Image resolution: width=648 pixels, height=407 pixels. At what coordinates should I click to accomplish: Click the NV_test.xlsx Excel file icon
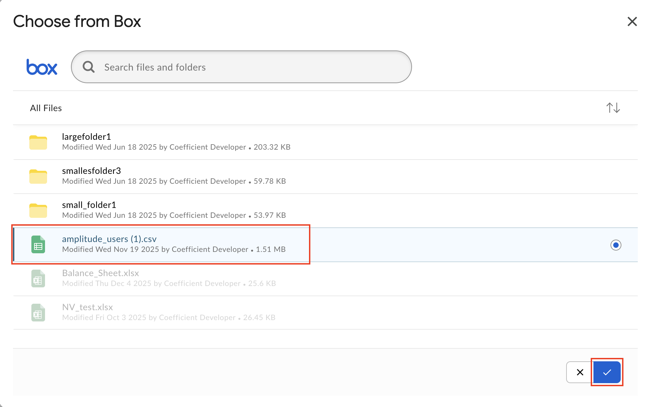pyautogui.click(x=38, y=313)
